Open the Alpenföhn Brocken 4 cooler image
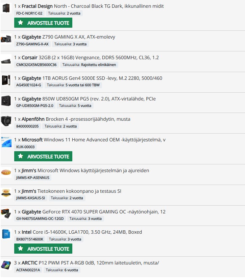Viewport: 245px width, 278px height. (6, 121)
